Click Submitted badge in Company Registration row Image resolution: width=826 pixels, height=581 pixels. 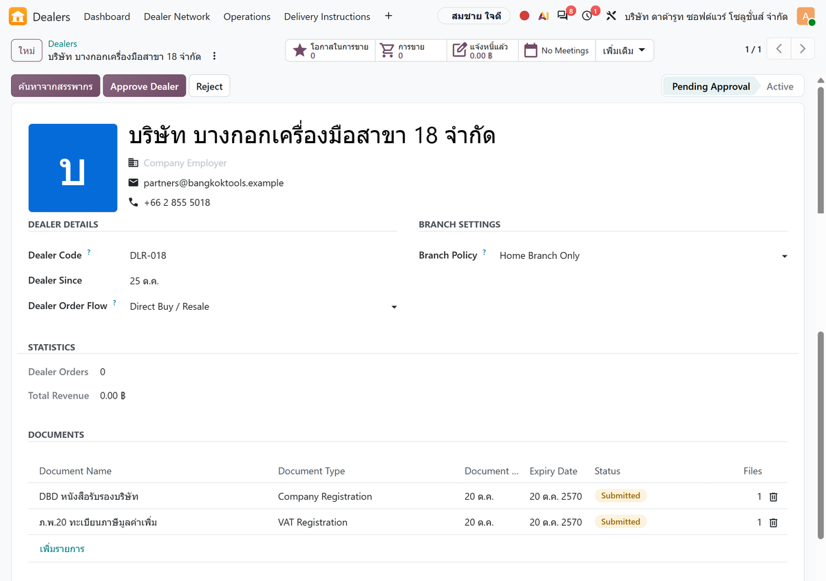point(620,496)
